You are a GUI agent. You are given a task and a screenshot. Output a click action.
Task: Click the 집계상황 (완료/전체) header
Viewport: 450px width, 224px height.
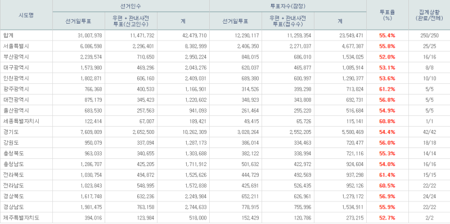pos(429,15)
